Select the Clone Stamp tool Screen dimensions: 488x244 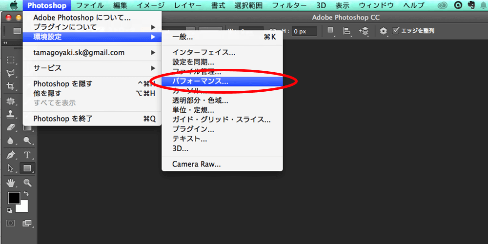pyautogui.click(x=11, y=114)
